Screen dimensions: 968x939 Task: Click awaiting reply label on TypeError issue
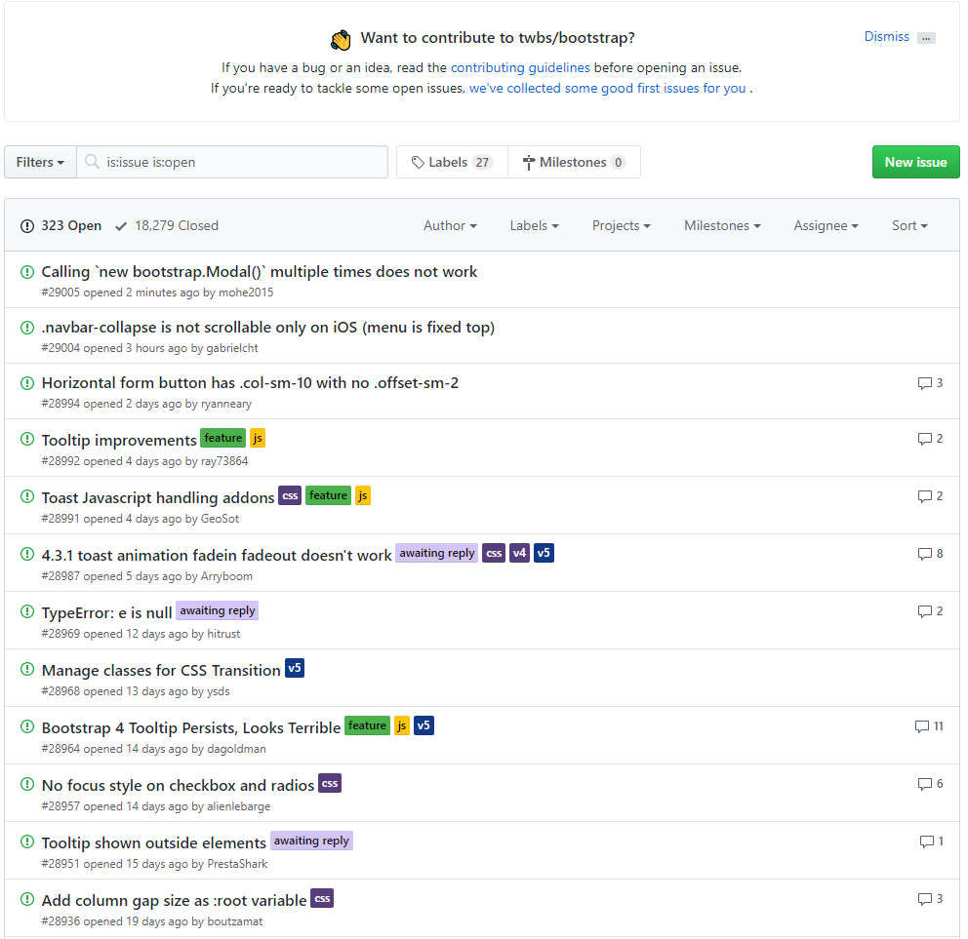pyautogui.click(x=218, y=610)
